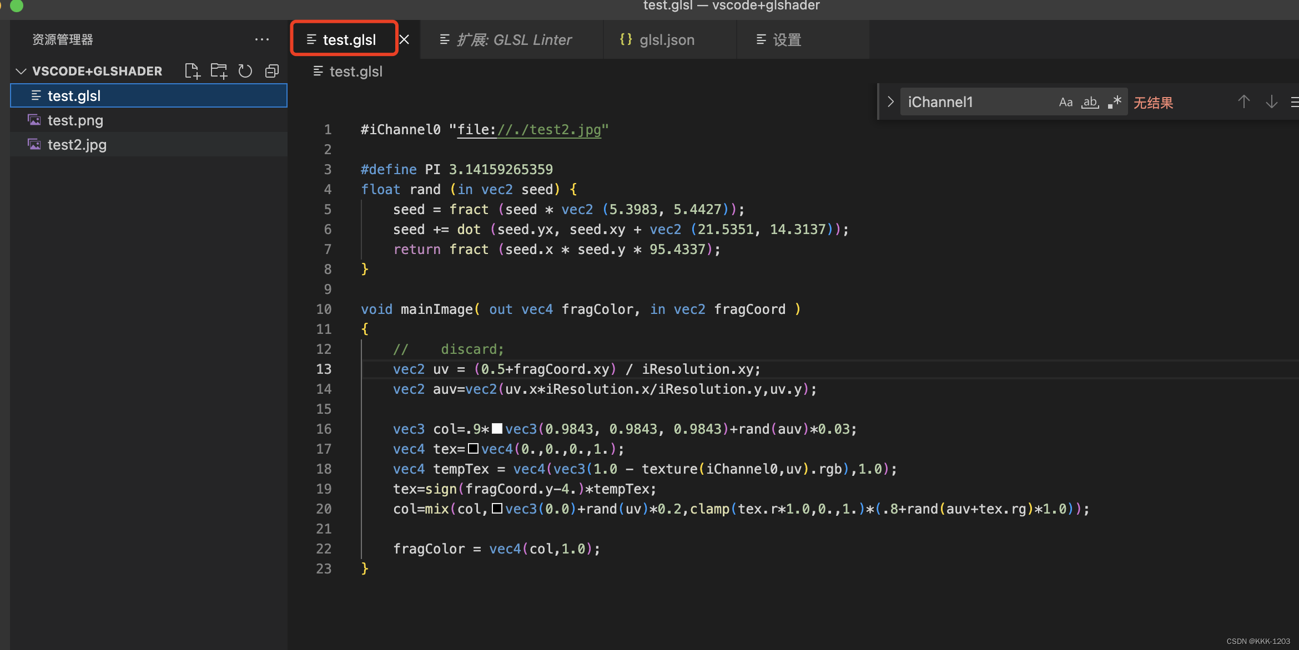1299x650 pixels.
Task: Click the white color swatch on line 16
Action: coord(497,429)
